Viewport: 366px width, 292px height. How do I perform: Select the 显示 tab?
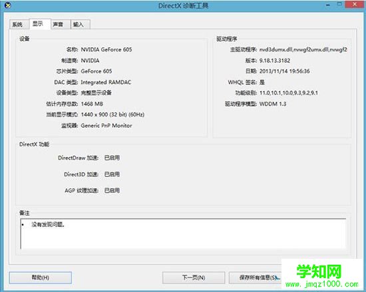coord(40,23)
